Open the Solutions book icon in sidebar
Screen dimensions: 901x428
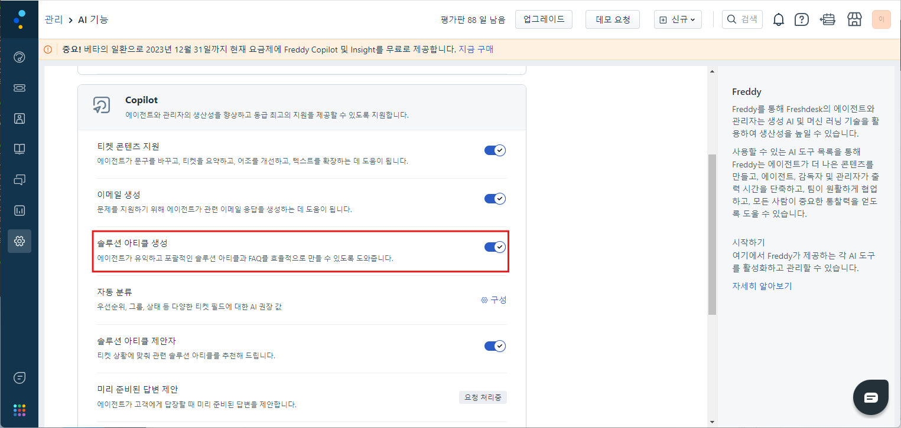click(19, 149)
